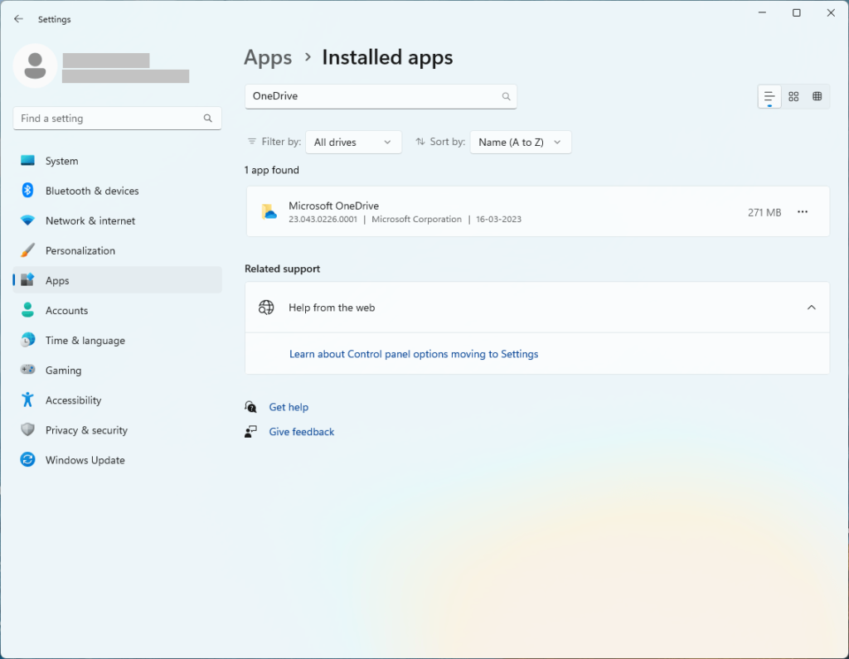The height and width of the screenshot is (659, 849).
Task: Collapse the Help from the web section
Action: point(811,308)
